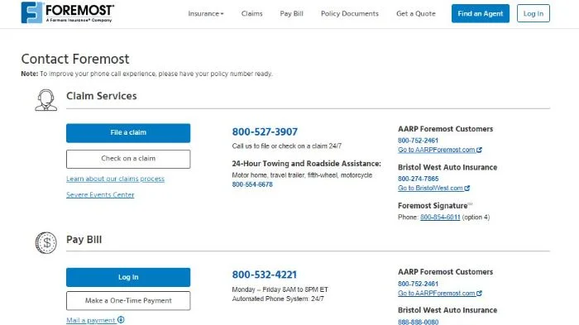This screenshot has width=579, height=325.
Task: Open the Severe Events Center link
Action: point(100,194)
